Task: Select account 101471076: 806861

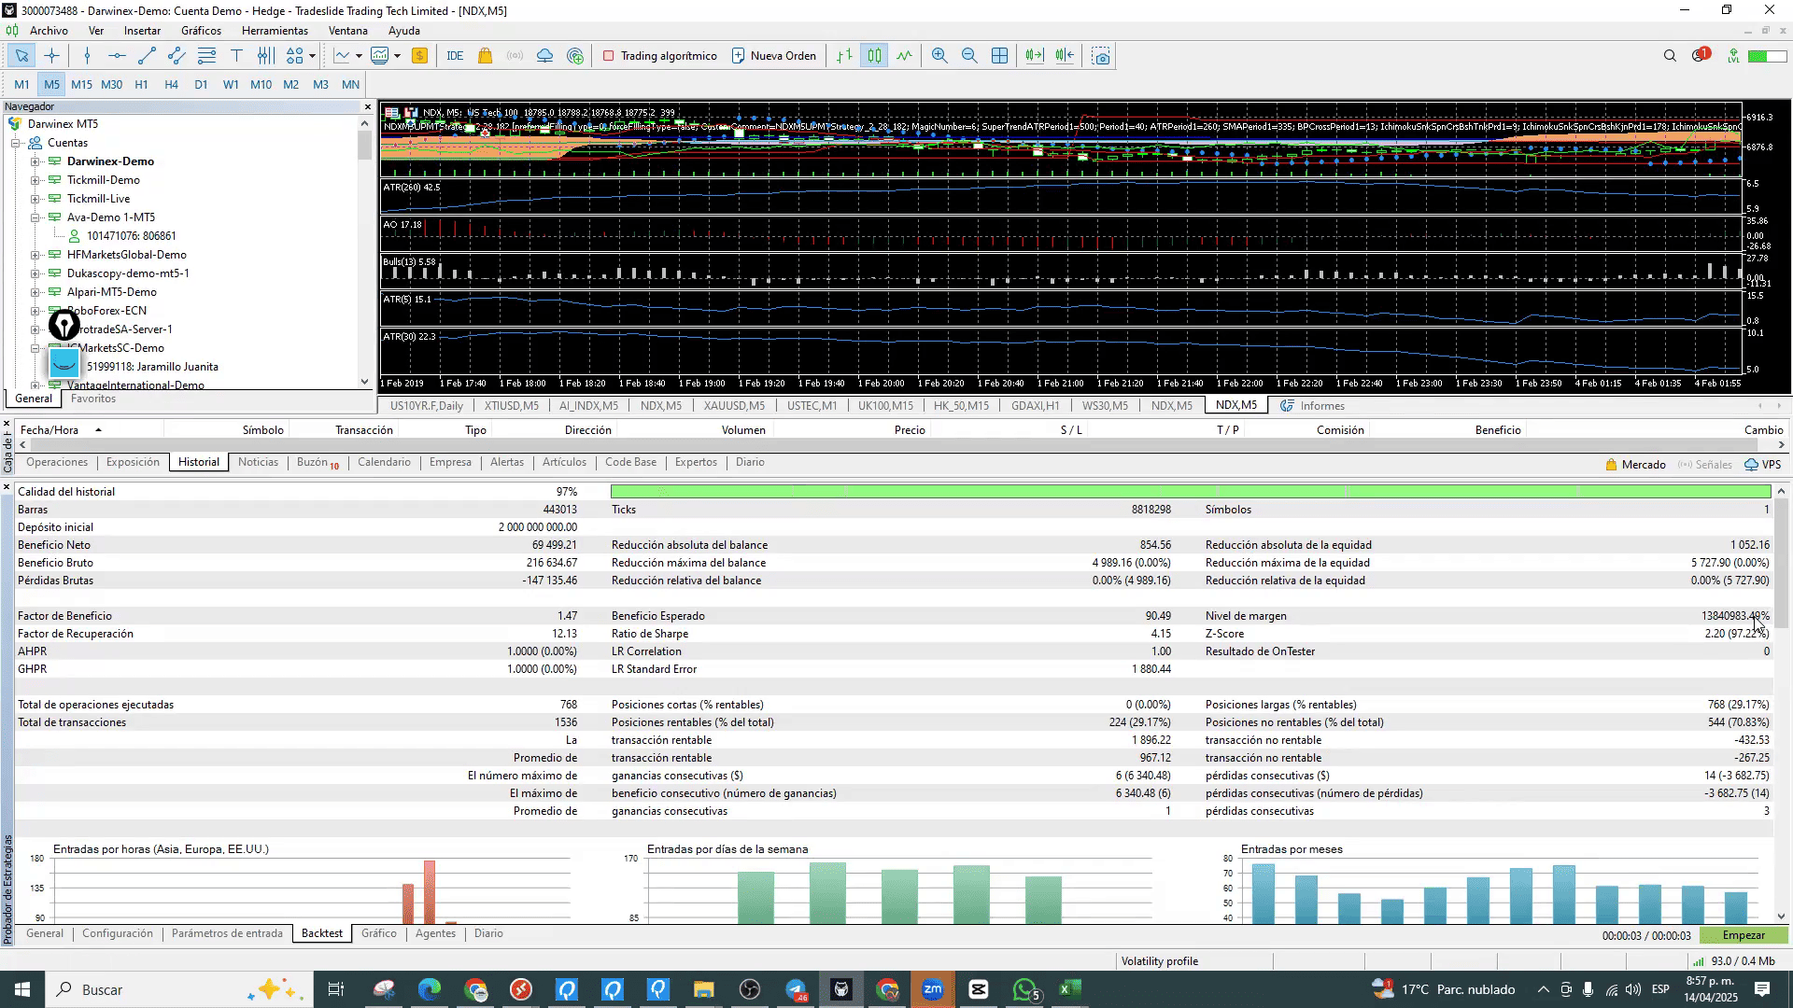Action: pos(131,236)
